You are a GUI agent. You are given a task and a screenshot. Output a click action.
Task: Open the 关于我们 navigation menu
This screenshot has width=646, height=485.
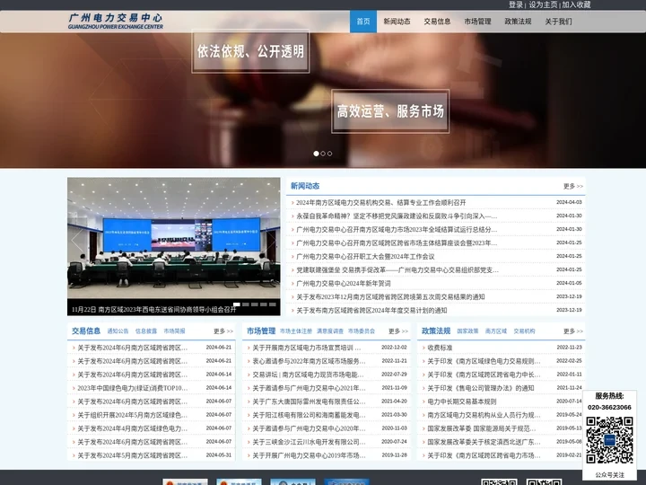(558, 22)
